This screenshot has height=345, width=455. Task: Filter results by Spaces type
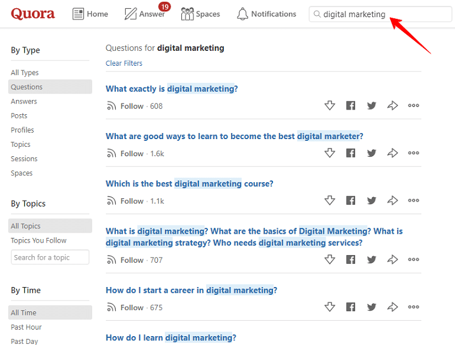tap(21, 173)
